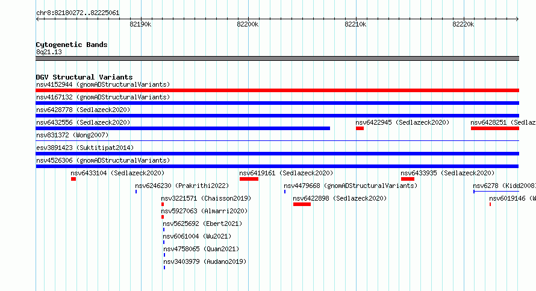Open variant nsv5625692 Ebert2021 label
Viewport: 536px width, 291px height.
click(x=202, y=224)
